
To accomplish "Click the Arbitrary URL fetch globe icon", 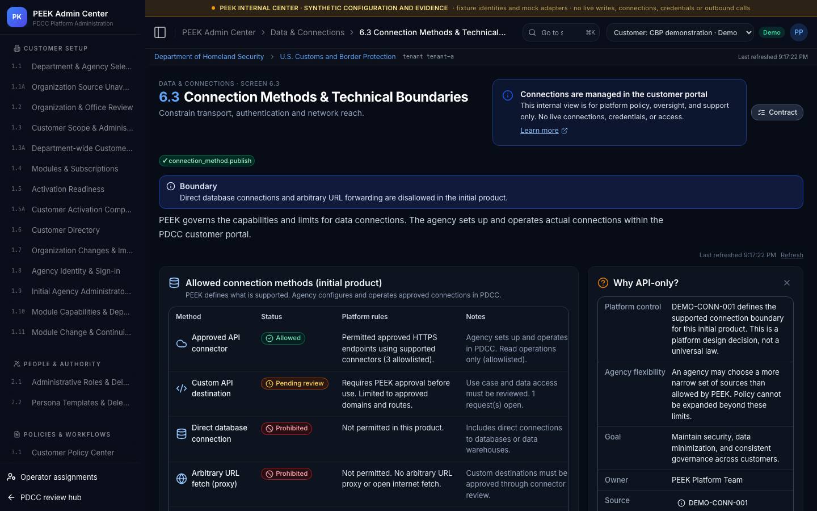I will point(182,479).
